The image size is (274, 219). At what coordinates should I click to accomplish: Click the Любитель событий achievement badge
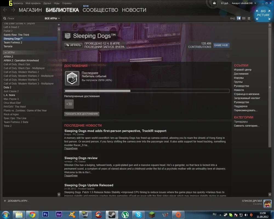72,78
